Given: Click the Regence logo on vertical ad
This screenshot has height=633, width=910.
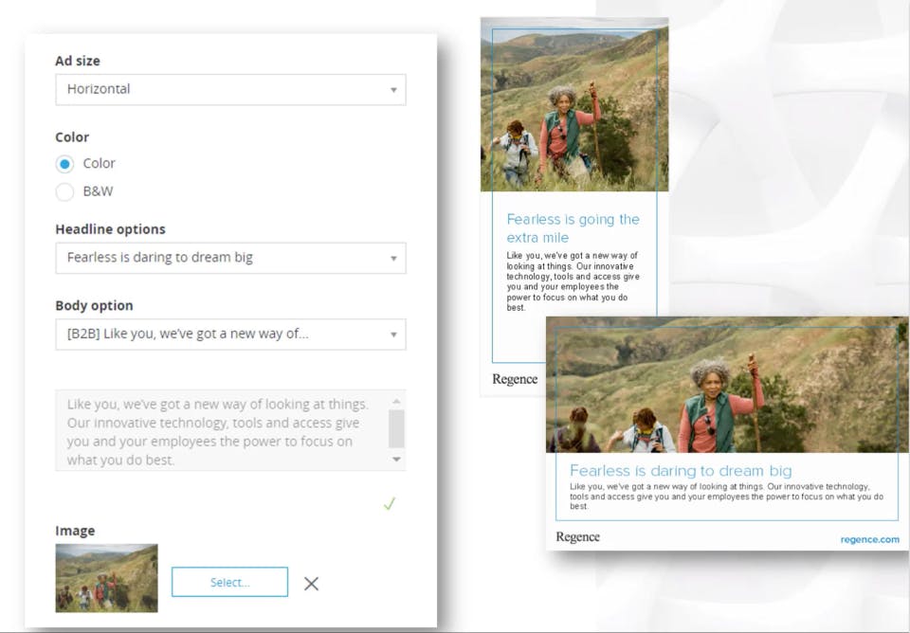Looking at the screenshot, I should pos(515,379).
